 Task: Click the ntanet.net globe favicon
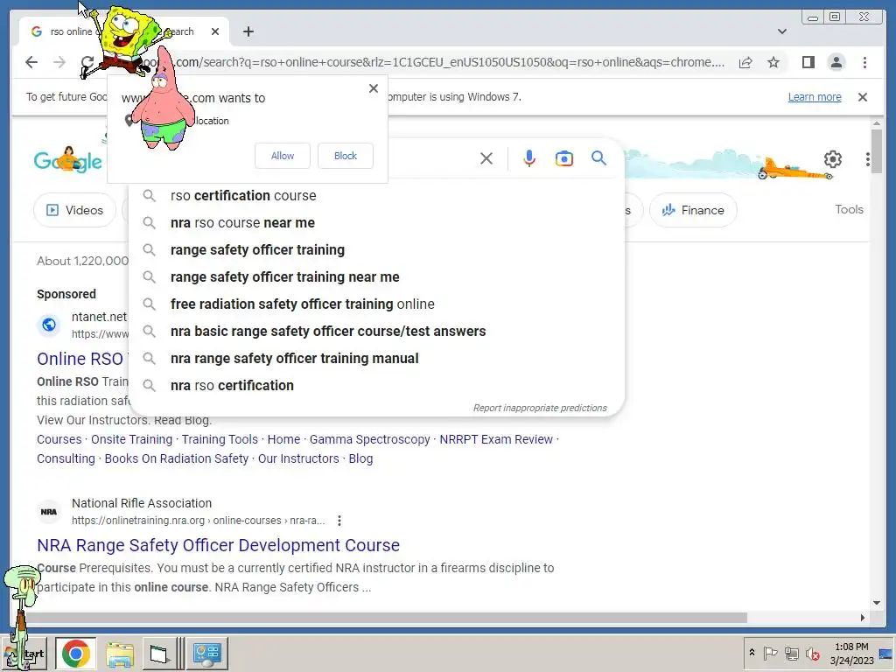[x=49, y=325]
